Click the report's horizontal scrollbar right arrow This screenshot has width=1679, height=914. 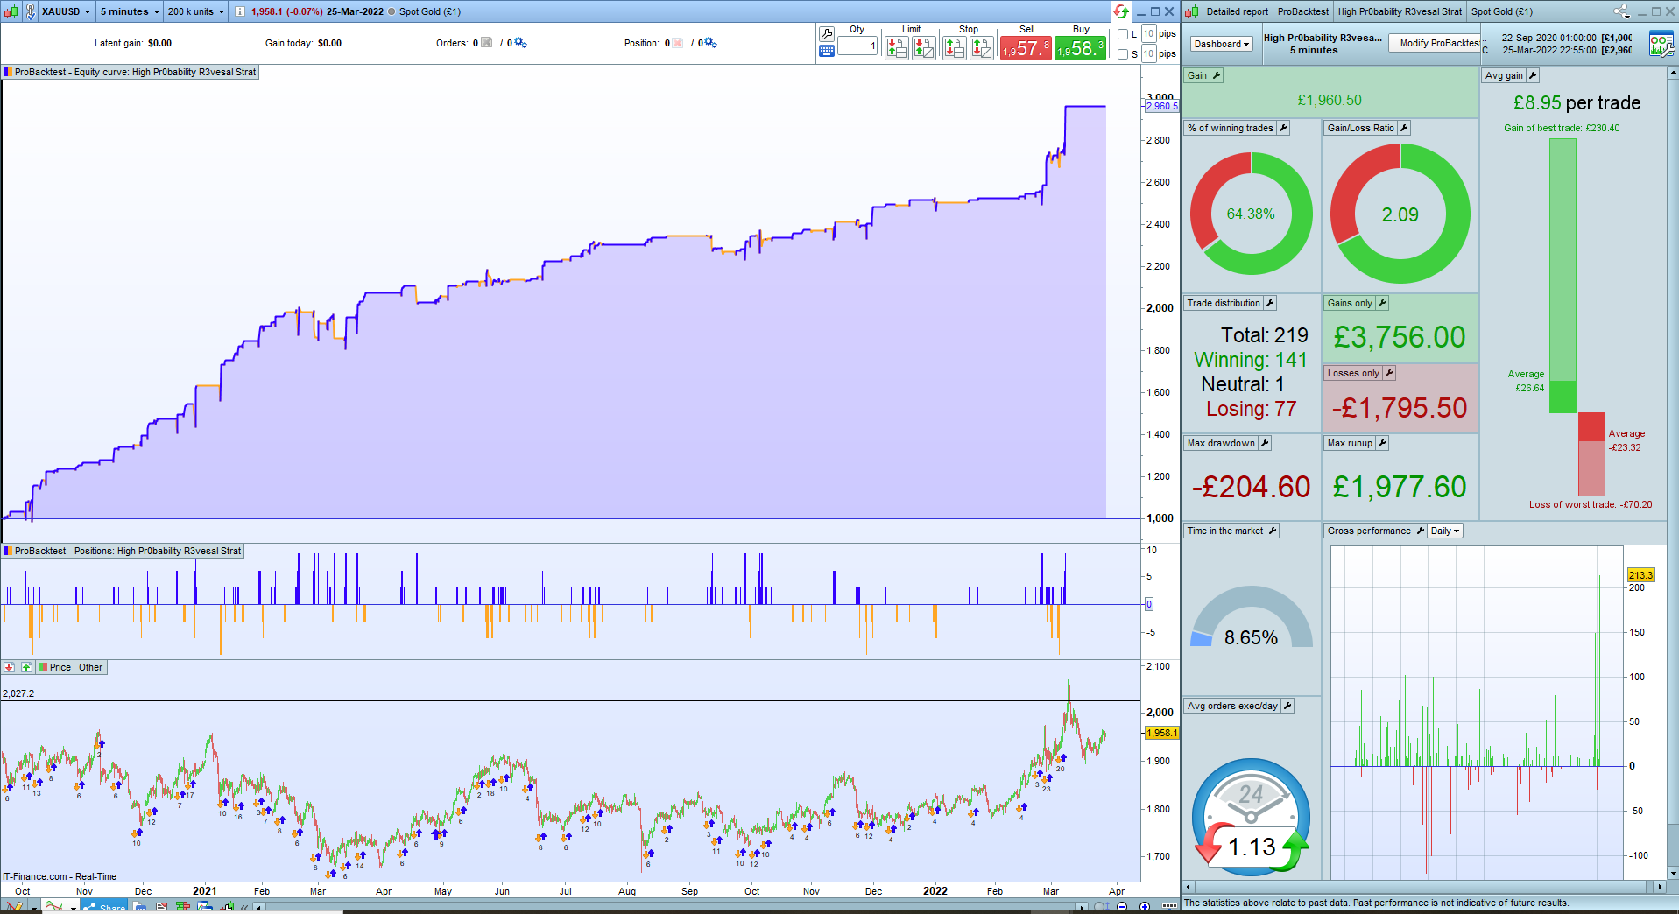pyautogui.click(x=1660, y=887)
